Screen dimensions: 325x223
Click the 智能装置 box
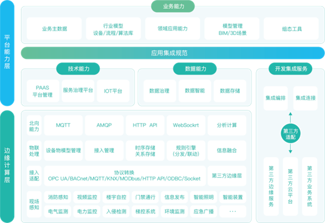(233, 197)
